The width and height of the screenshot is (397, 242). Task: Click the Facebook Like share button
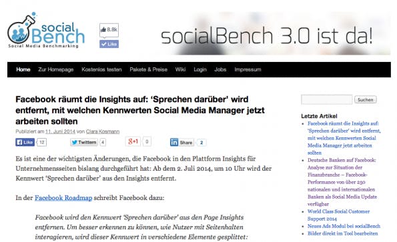click(x=25, y=143)
